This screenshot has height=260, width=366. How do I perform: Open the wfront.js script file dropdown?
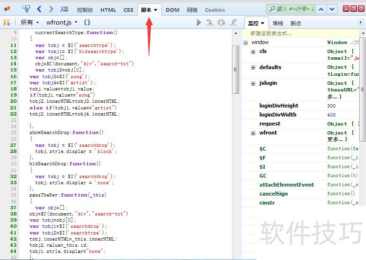tap(62, 22)
